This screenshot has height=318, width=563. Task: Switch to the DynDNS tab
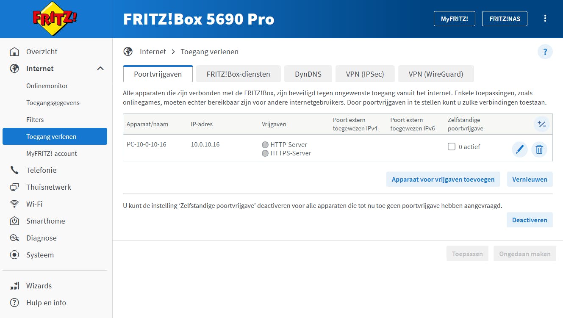pos(308,73)
